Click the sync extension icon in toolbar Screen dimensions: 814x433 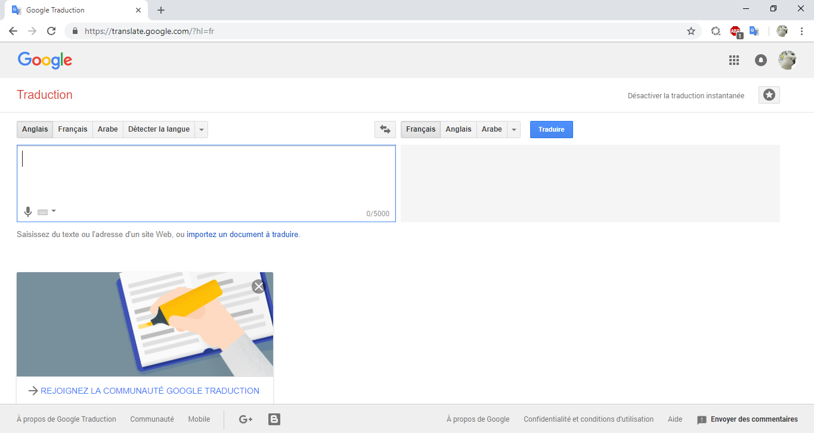[716, 31]
